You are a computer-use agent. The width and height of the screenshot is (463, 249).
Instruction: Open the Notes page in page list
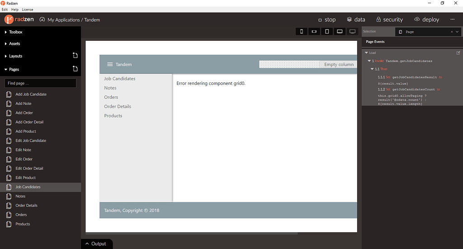pyautogui.click(x=40, y=196)
